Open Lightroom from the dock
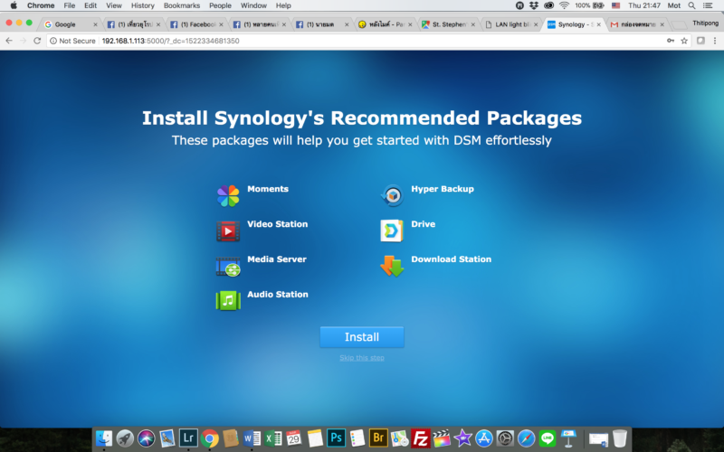Screen dimensions: 724x452 click(188, 438)
